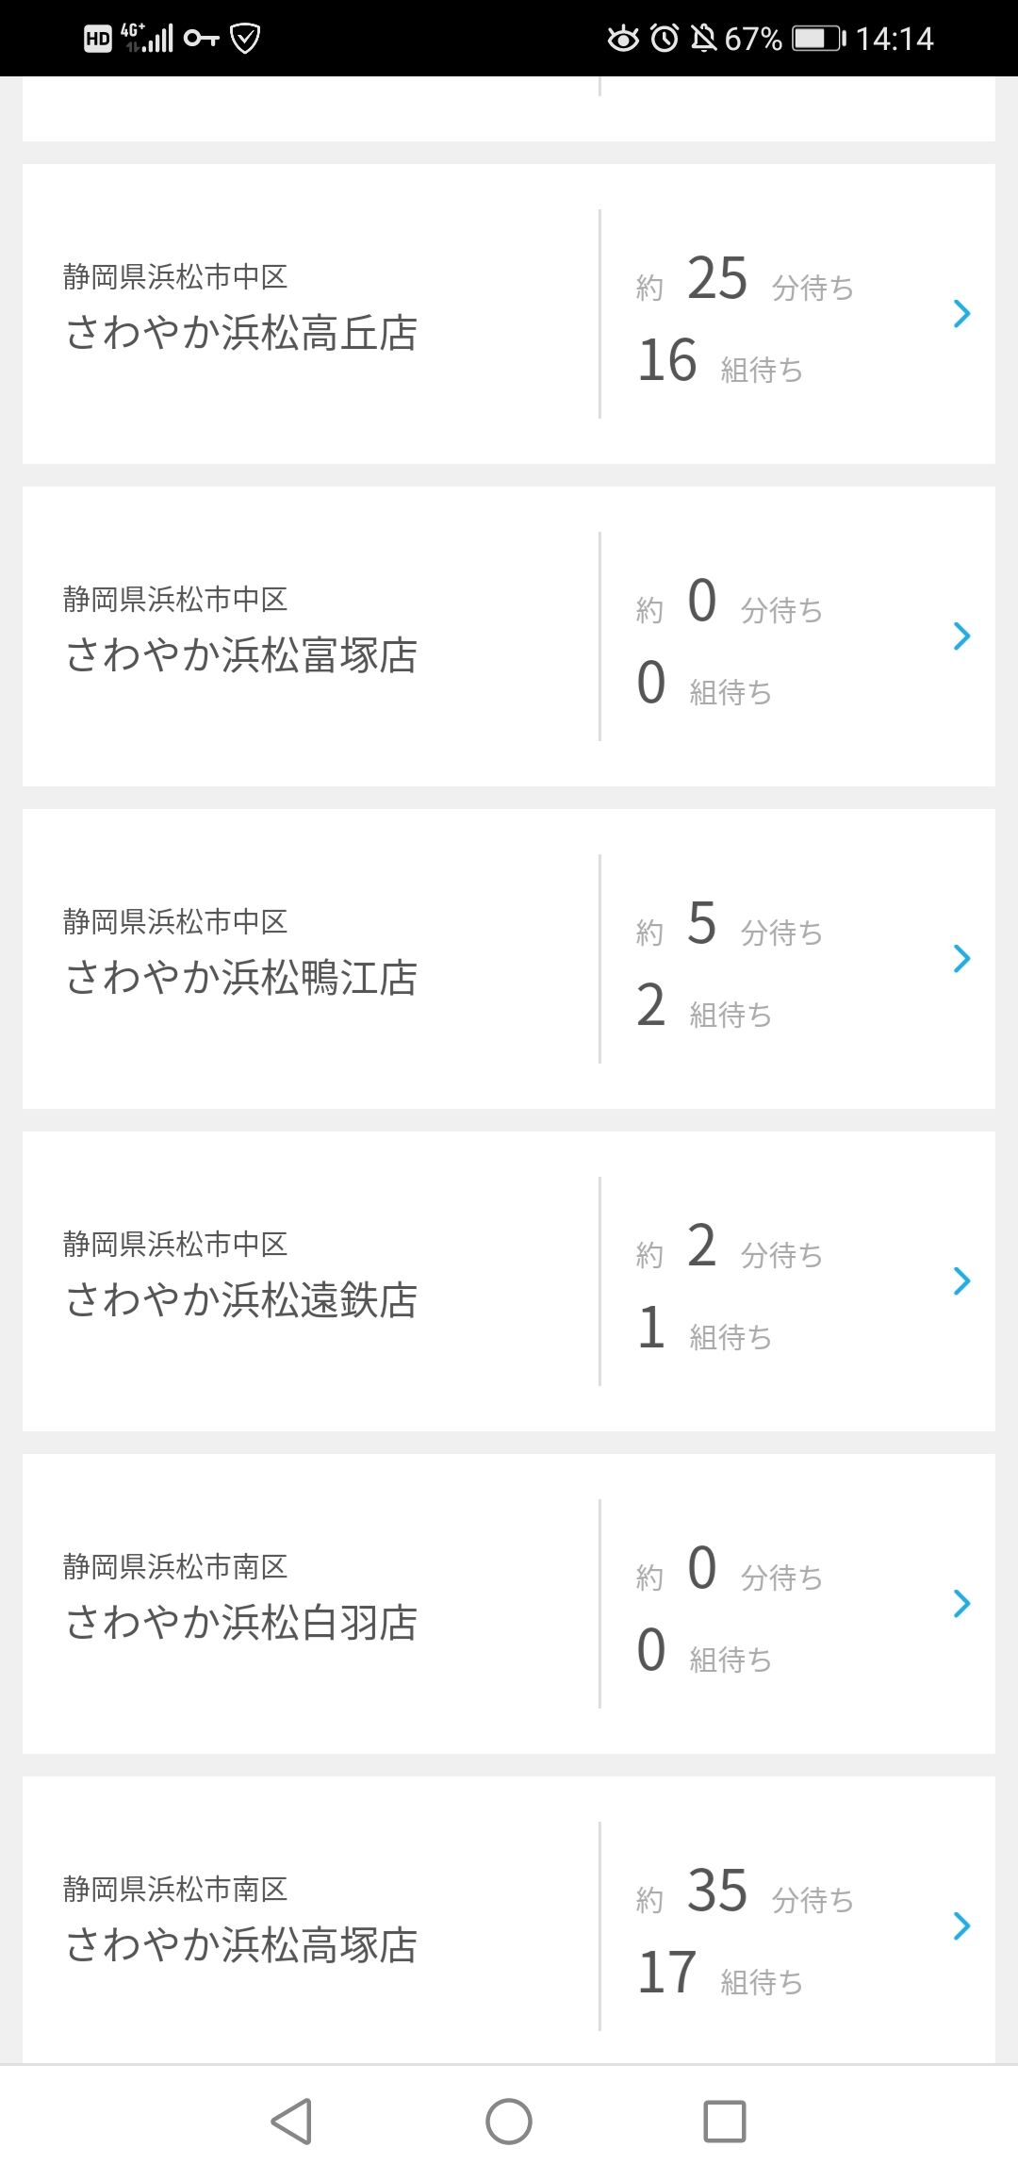Tap the arrow beside さわやか浜松遠鉄店
The width and height of the screenshot is (1018, 2180).
pos(961,1280)
